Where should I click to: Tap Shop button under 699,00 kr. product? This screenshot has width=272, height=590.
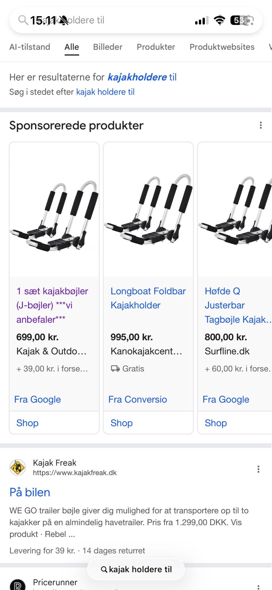(x=27, y=423)
